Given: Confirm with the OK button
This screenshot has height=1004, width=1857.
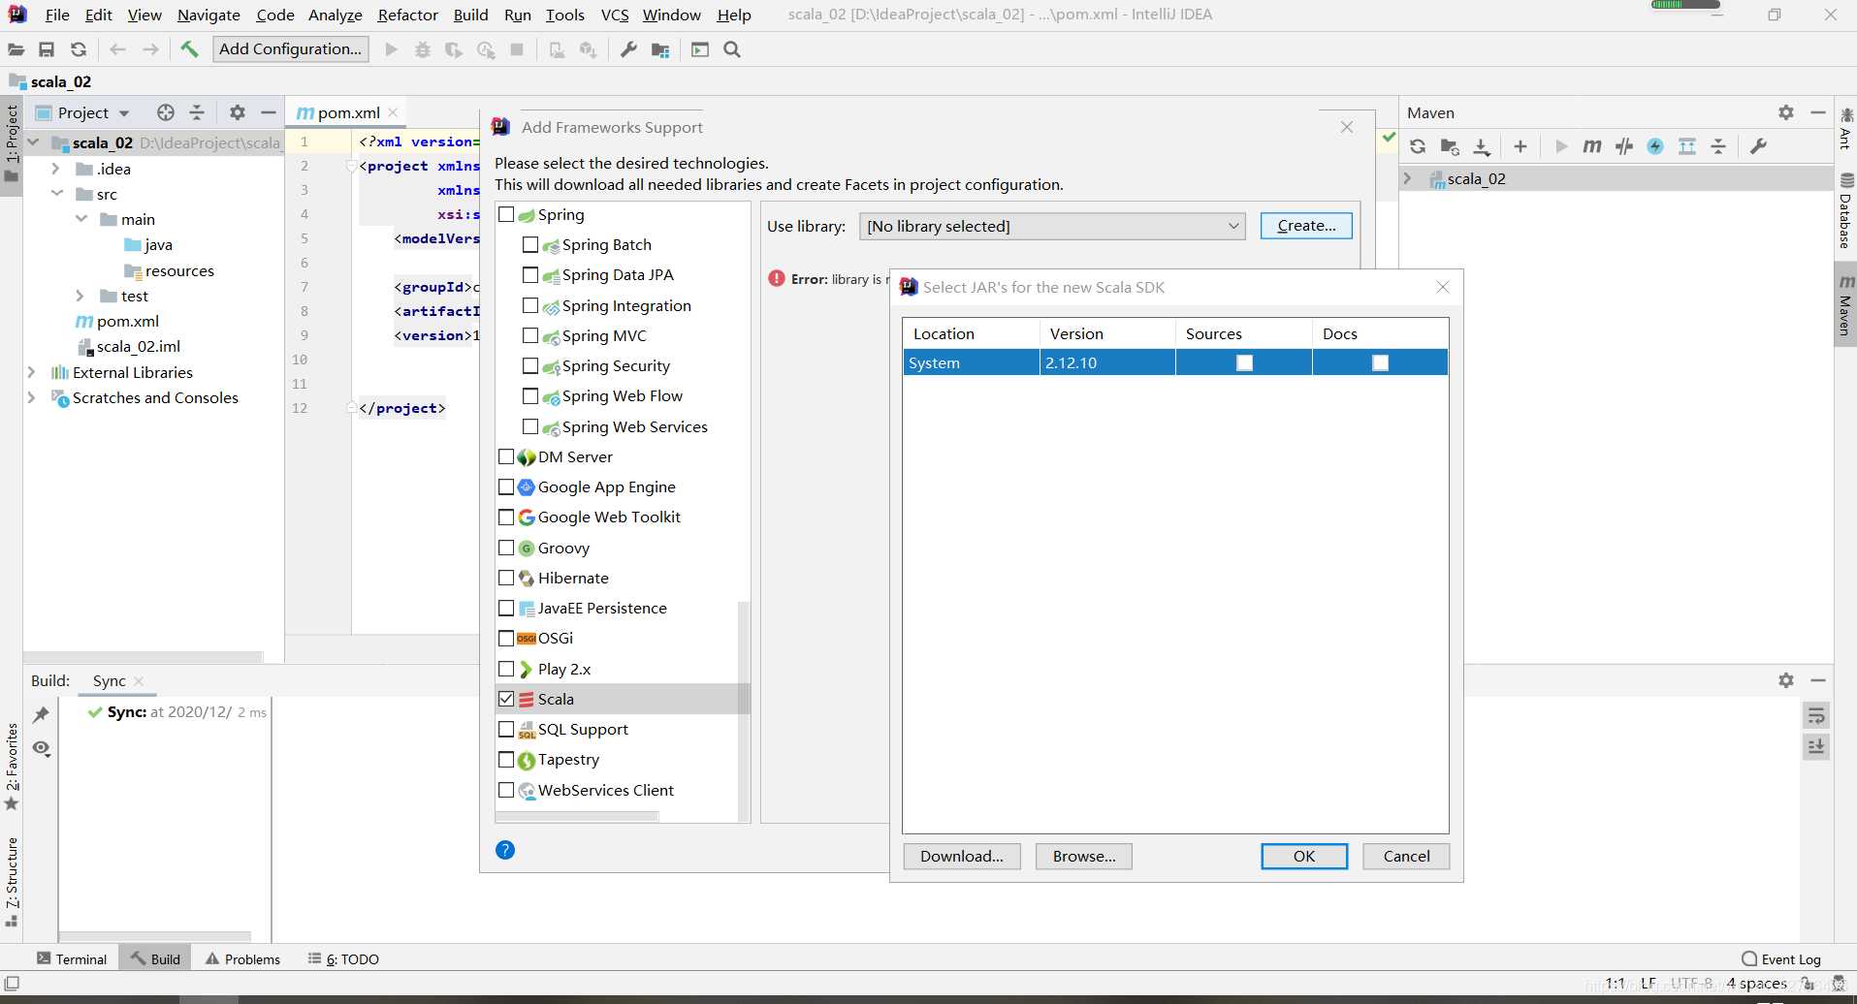Looking at the screenshot, I should [1304, 856].
